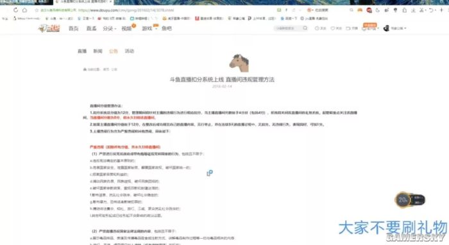This screenshot has width=449, height=245.
Task: Open the heart-shaped 关注 icon in header
Action: (x=336, y=28)
